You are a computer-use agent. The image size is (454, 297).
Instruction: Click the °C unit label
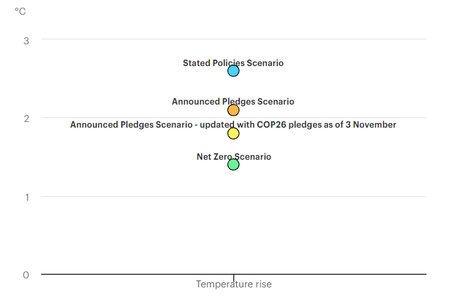[20, 11]
